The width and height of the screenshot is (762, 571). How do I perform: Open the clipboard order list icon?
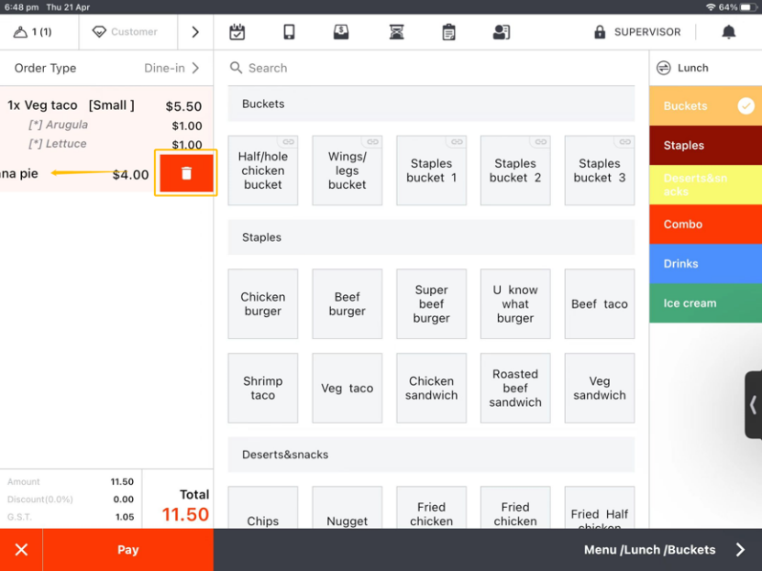[448, 32]
